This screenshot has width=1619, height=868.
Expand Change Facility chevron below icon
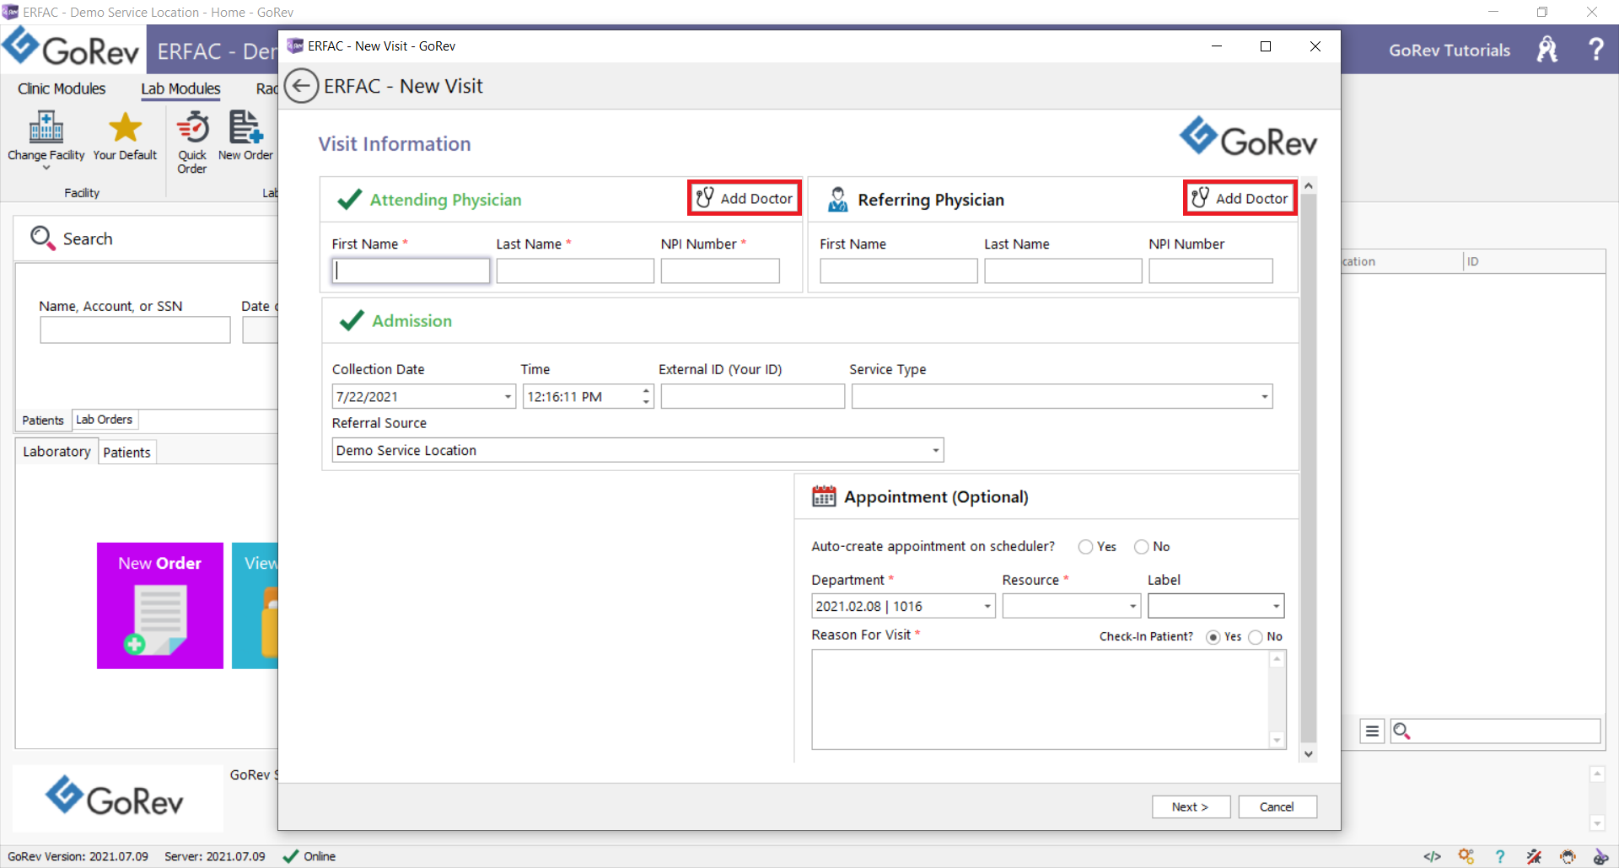[x=46, y=168]
